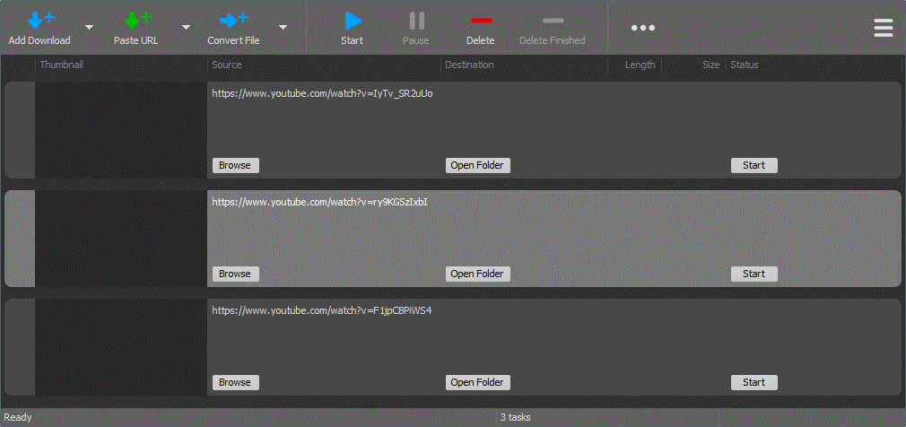
Task: Click Open Folder in the F1jpCBPiWS4 row
Action: (x=478, y=382)
